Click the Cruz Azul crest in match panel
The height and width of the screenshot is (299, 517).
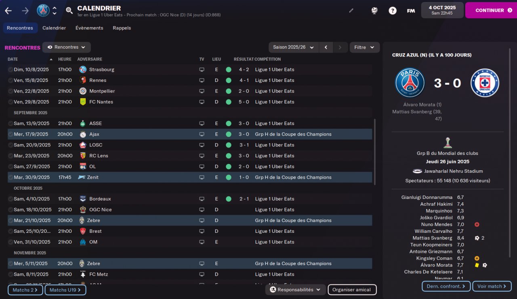pyautogui.click(x=485, y=83)
